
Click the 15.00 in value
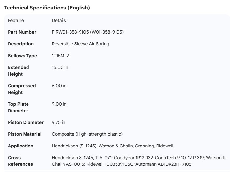tap(60, 67)
